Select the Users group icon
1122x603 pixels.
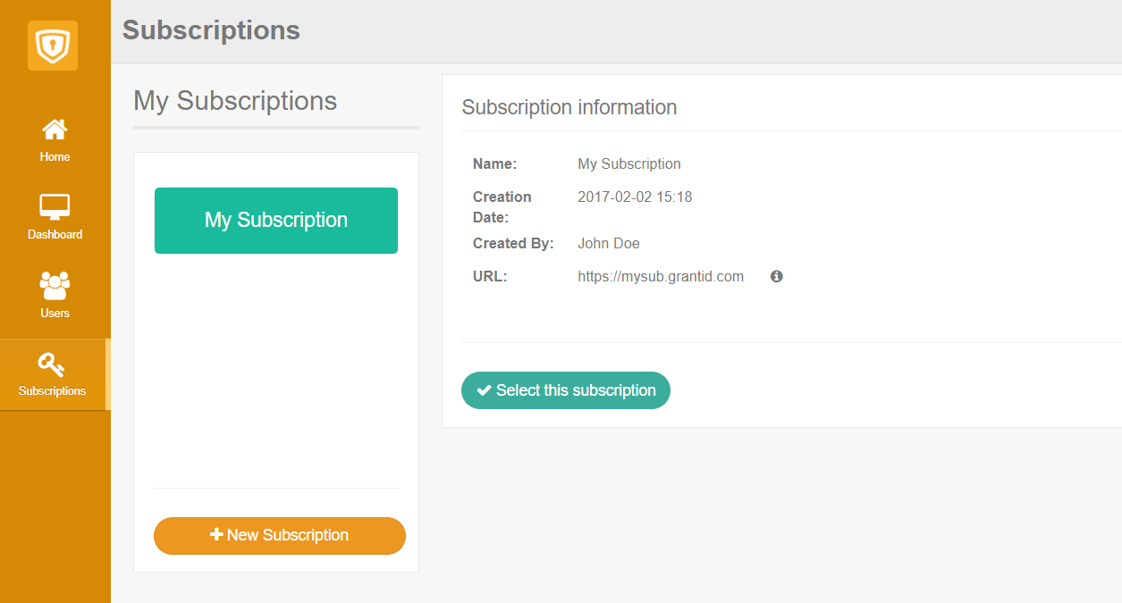55,285
